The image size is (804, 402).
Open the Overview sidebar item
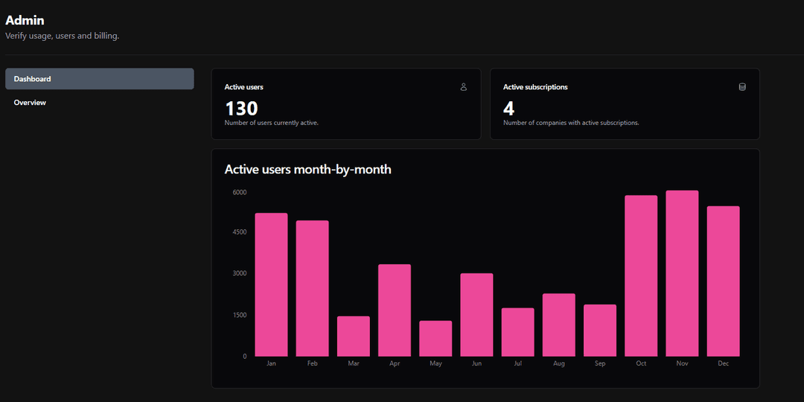point(30,103)
